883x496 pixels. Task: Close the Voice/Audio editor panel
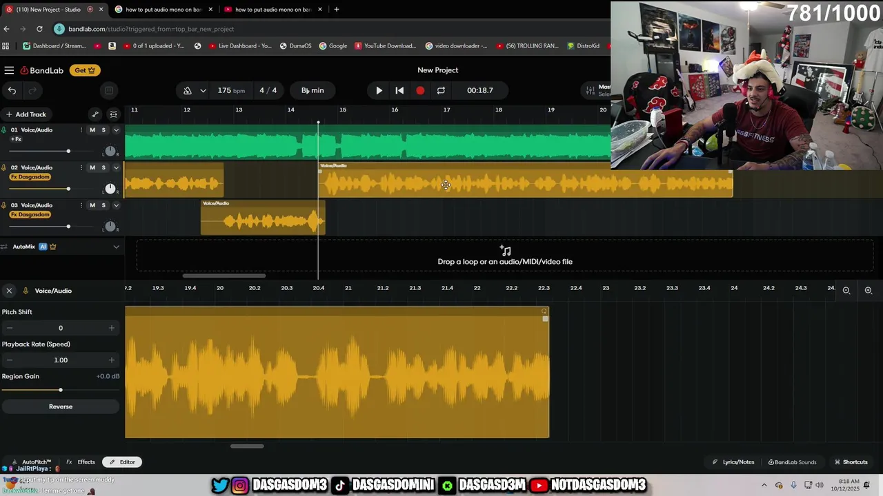pyautogui.click(x=9, y=291)
